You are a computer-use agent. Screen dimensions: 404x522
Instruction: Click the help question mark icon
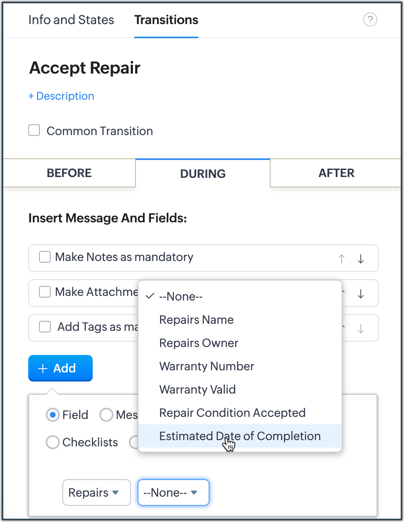point(370,20)
